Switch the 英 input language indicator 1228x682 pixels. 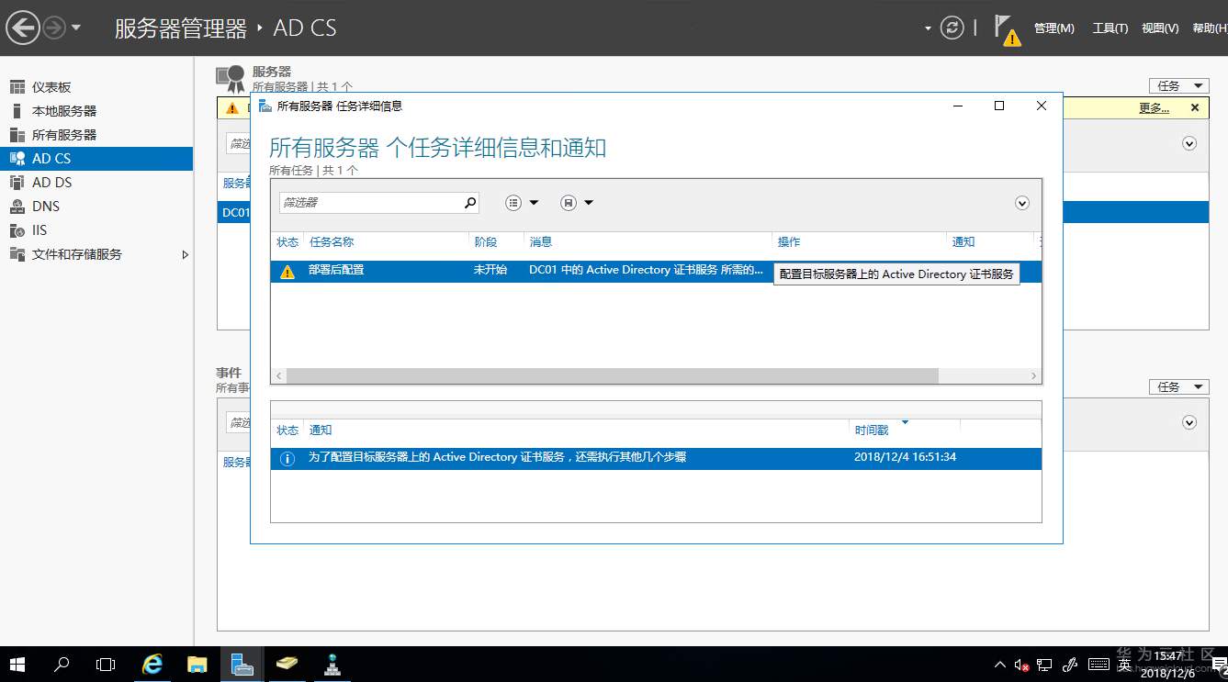point(1124,665)
